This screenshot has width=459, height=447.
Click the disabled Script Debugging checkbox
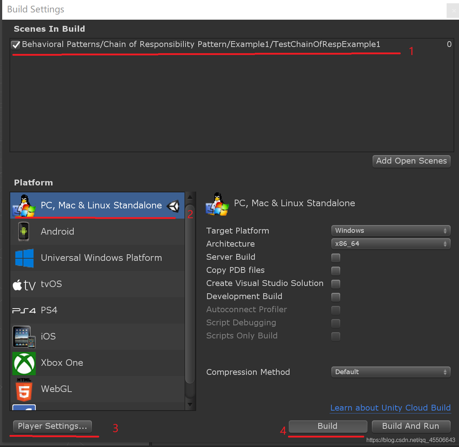pos(336,323)
